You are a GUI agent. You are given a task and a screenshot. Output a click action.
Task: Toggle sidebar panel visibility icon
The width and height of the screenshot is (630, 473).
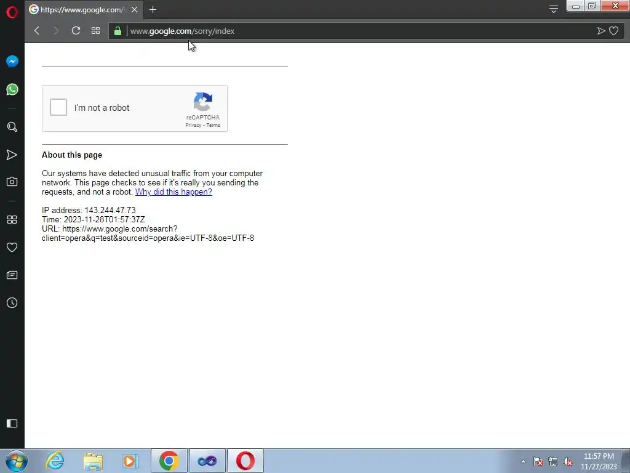point(12,423)
